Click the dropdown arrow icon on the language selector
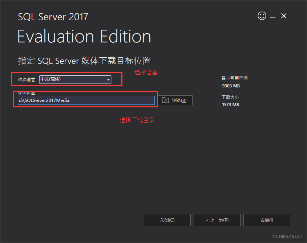This screenshot has height=243, width=307. (x=108, y=79)
